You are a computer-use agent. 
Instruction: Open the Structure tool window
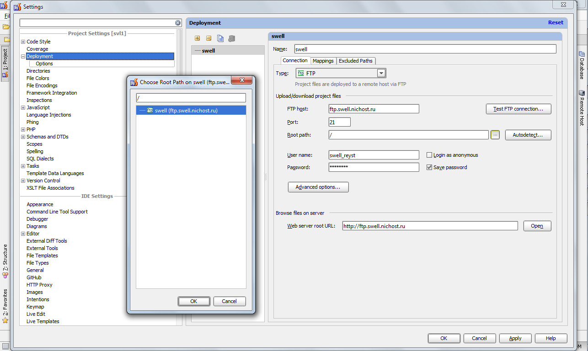5,261
